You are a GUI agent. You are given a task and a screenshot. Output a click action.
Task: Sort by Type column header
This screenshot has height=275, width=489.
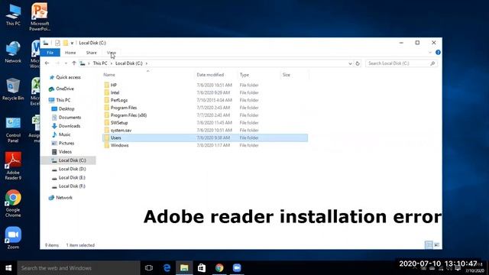click(244, 75)
